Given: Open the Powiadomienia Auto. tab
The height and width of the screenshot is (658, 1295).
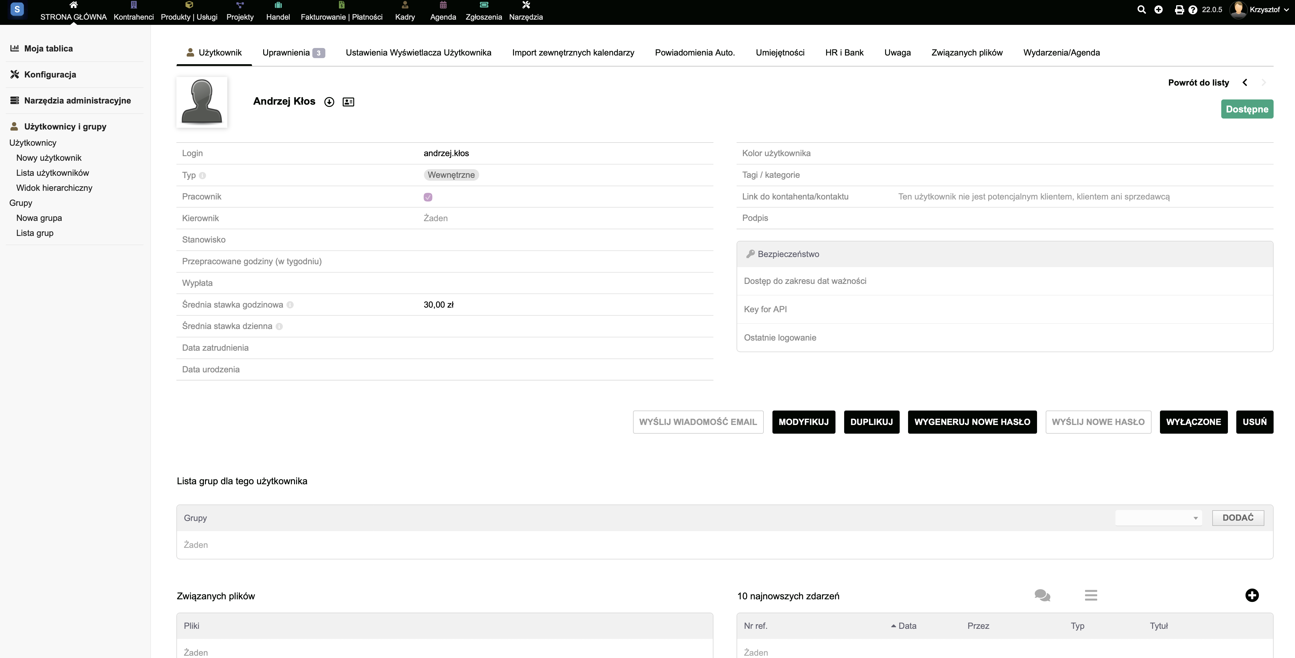Looking at the screenshot, I should (x=695, y=53).
